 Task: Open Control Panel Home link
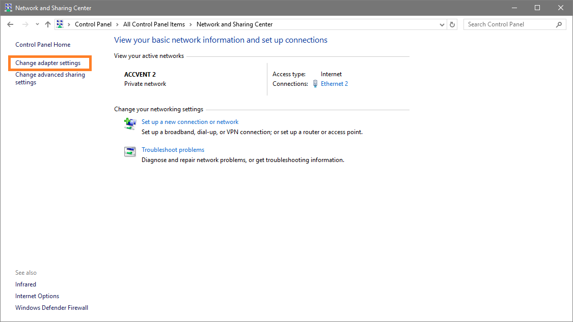tap(43, 44)
